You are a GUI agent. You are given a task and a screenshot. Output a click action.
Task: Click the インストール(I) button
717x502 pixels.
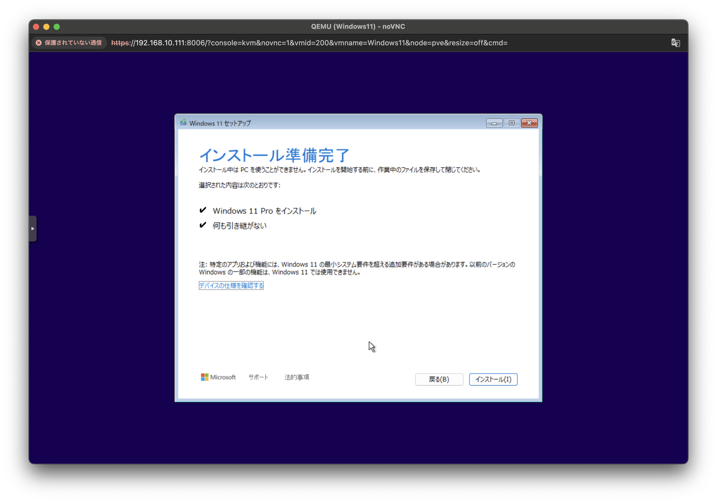[493, 379]
